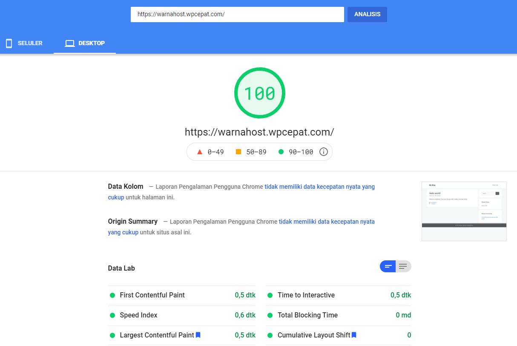This screenshot has height=346, width=517.
Task: Click the mobile phone icon for Seluler
Action: pos(9,43)
